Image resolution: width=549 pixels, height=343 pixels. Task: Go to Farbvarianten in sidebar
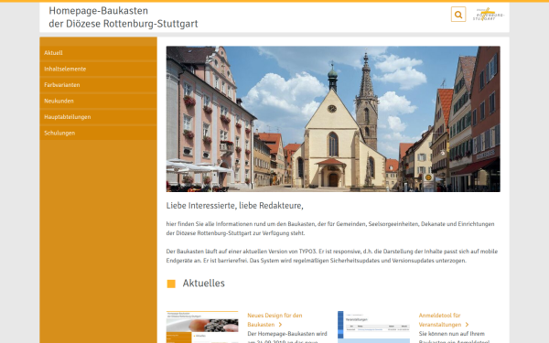[99, 85]
